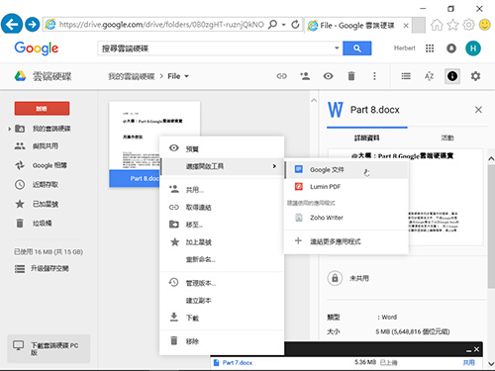
Task: Click the Favorites star icon in browser
Action: click(x=452, y=25)
